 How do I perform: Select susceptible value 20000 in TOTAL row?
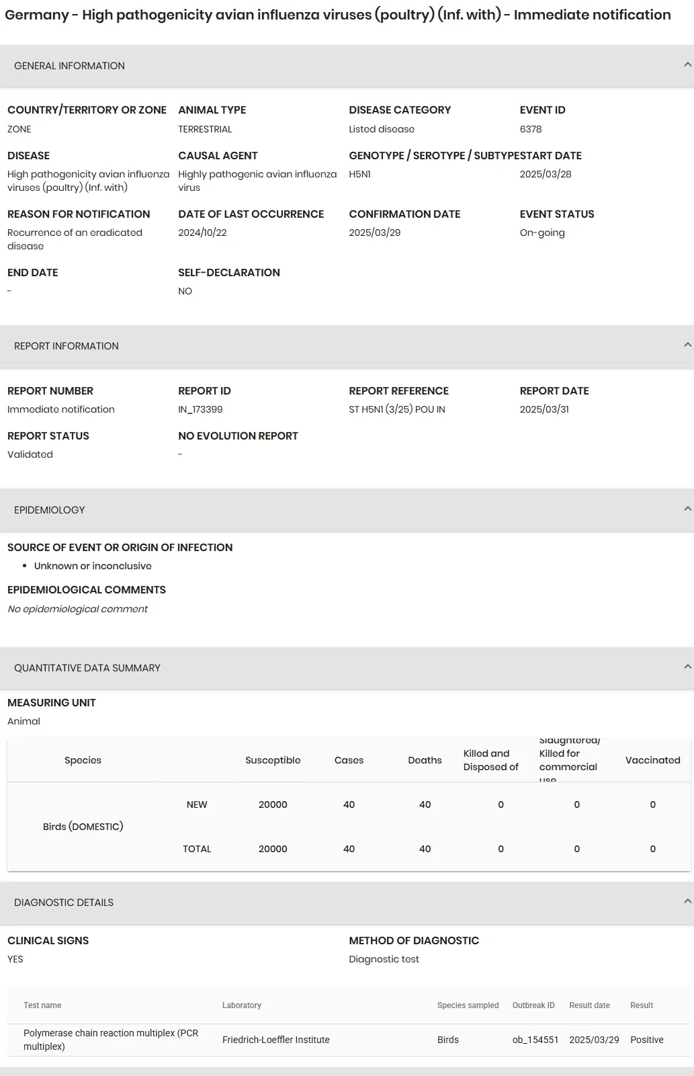273,849
